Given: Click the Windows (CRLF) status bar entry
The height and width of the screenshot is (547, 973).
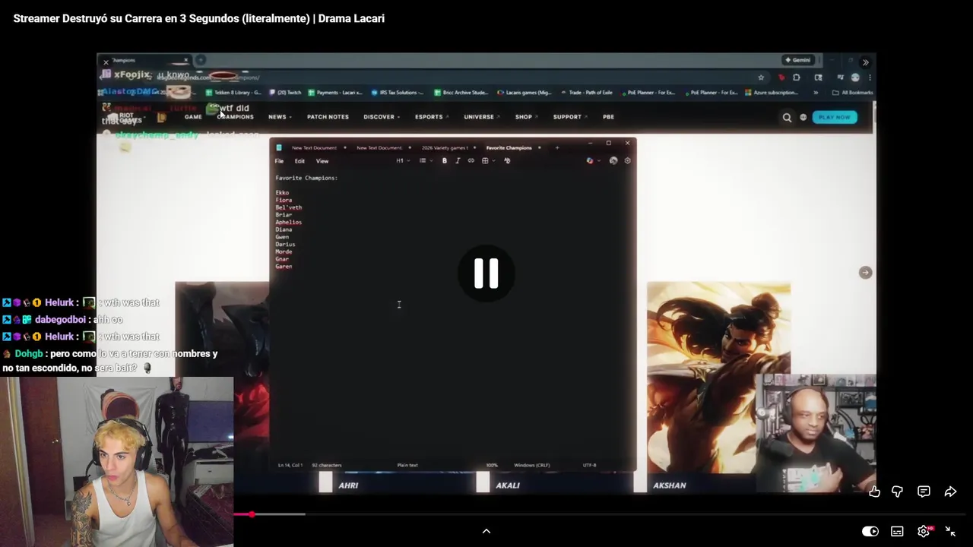Looking at the screenshot, I should coord(531,465).
